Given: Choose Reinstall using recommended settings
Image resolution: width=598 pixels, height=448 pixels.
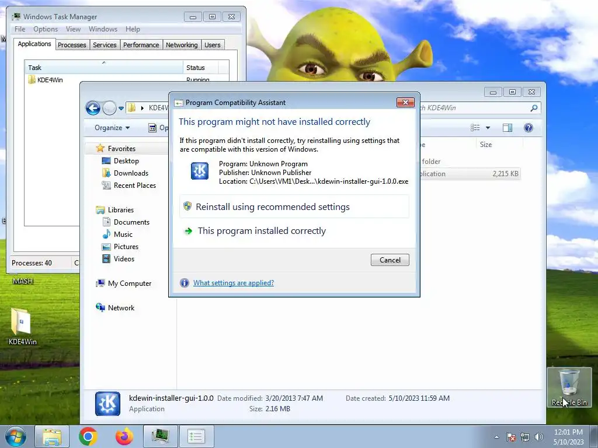Looking at the screenshot, I should point(294,207).
